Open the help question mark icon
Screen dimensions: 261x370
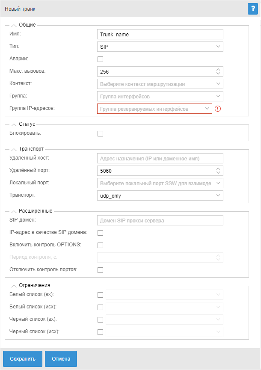(x=252, y=9)
